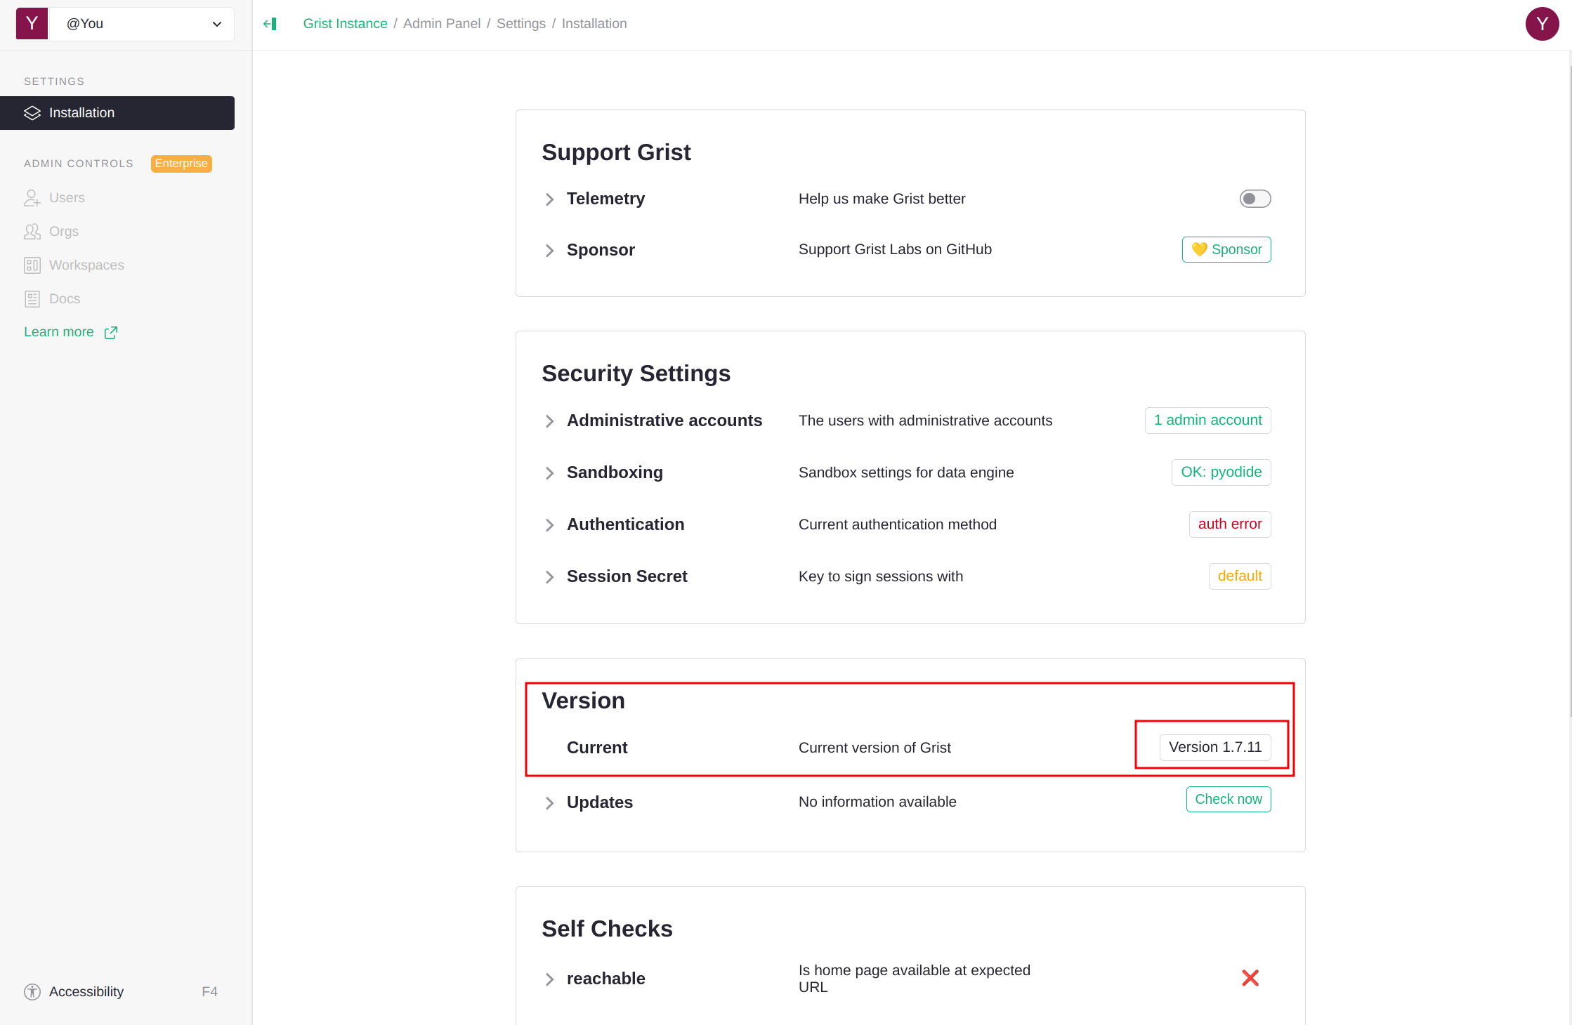Click the Workspaces grid icon
Viewport: 1572px width, 1025px height.
pos(32,265)
